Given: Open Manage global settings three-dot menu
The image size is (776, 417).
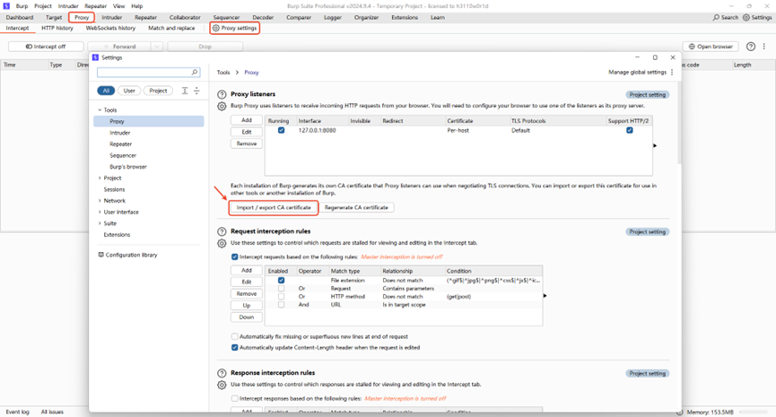Looking at the screenshot, I should click(x=672, y=73).
